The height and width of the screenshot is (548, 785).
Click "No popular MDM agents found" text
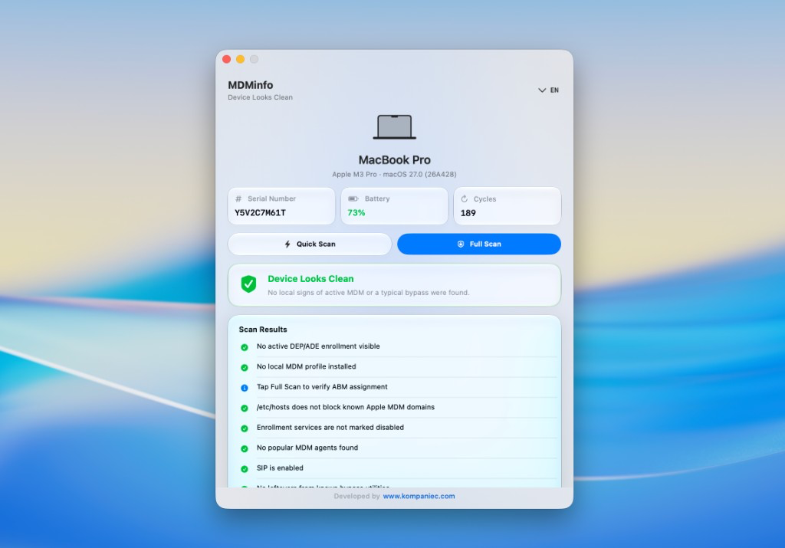307,448
